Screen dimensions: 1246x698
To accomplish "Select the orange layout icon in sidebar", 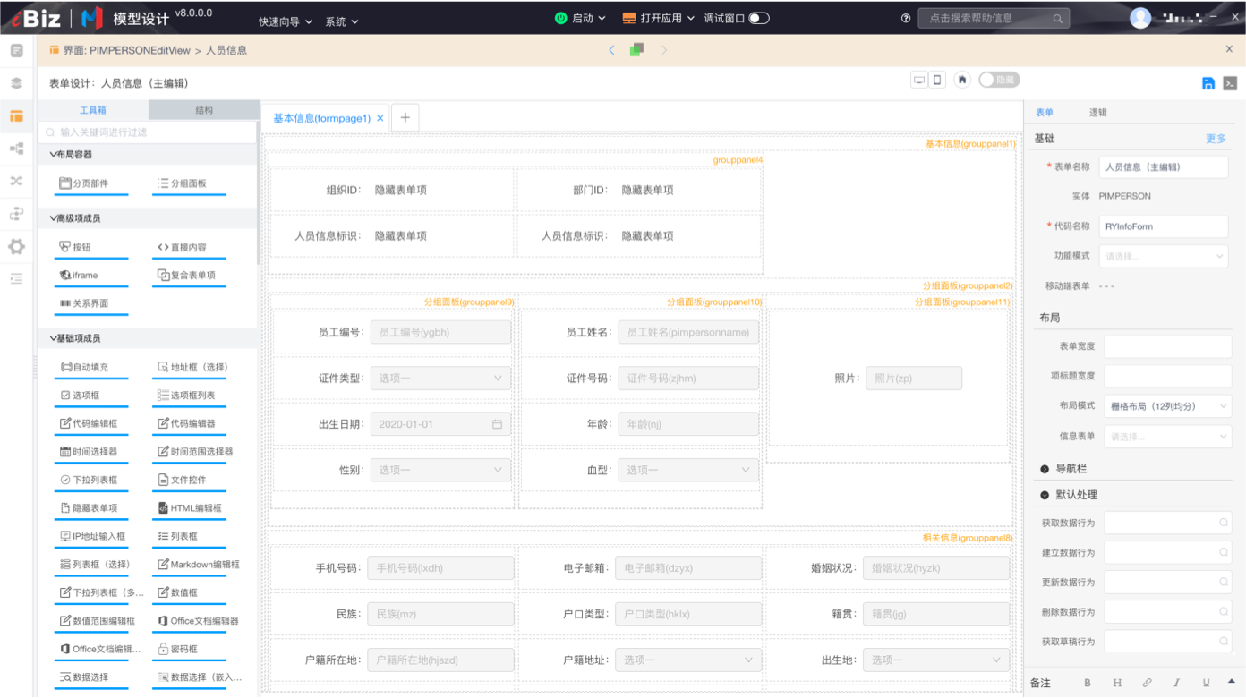I will point(16,115).
